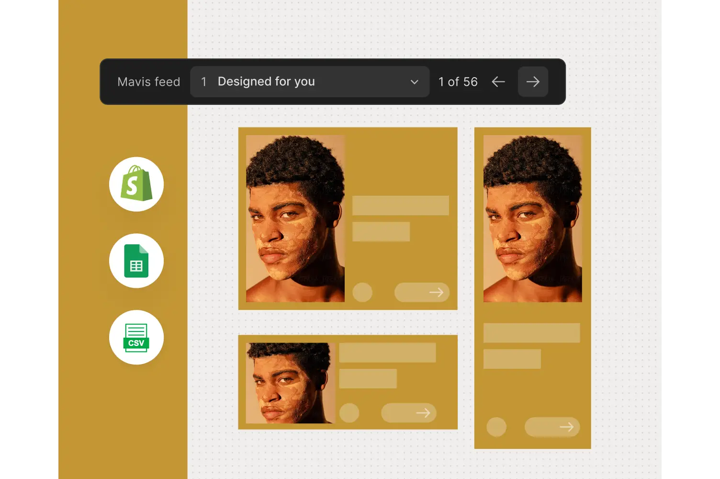Select circle swatch in large horizontal card
Screen dimensions: 720x479
[362, 292]
